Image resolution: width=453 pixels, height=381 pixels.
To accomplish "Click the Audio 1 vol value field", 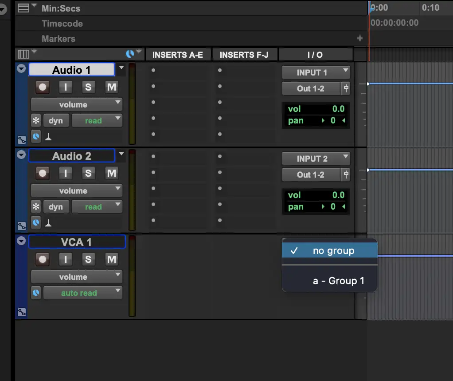I will pyautogui.click(x=316, y=109).
